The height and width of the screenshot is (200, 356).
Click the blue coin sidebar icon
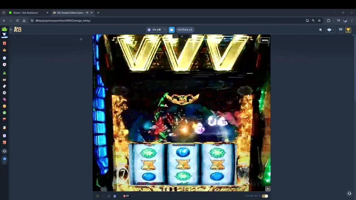[x=4, y=58]
